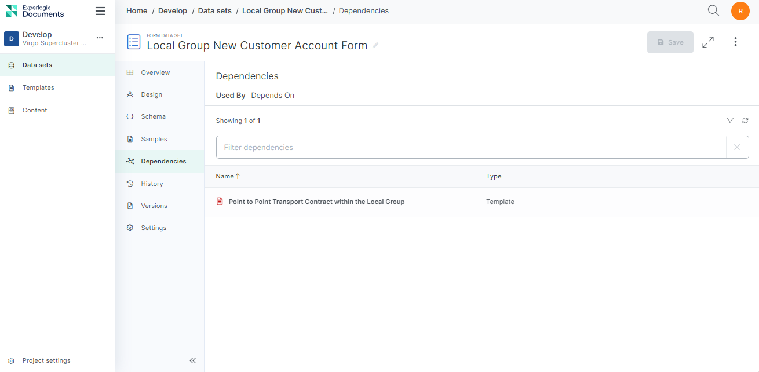
Task: Open the Schema section
Action: tap(153, 116)
